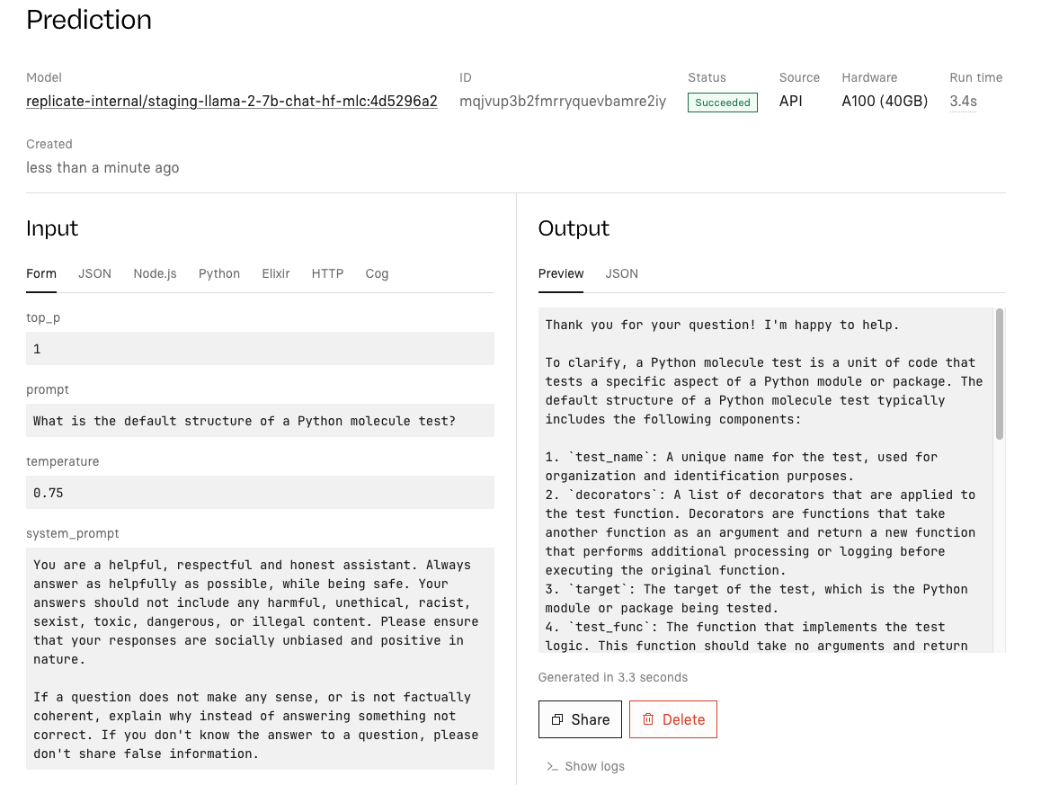Switch to the output Preview tab
The image size is (1041, 785).
tap(561, 273)
